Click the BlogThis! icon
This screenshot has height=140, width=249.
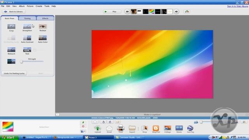(x=156, y=129)
